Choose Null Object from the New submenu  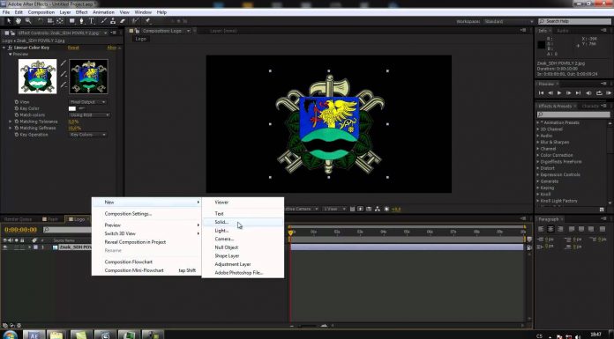pos(243,247)
